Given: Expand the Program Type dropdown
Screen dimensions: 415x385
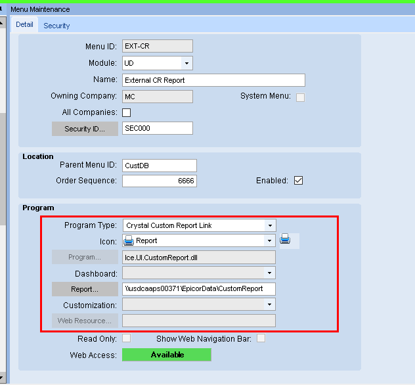Looking at the screenshot, I should pos(270,225).
